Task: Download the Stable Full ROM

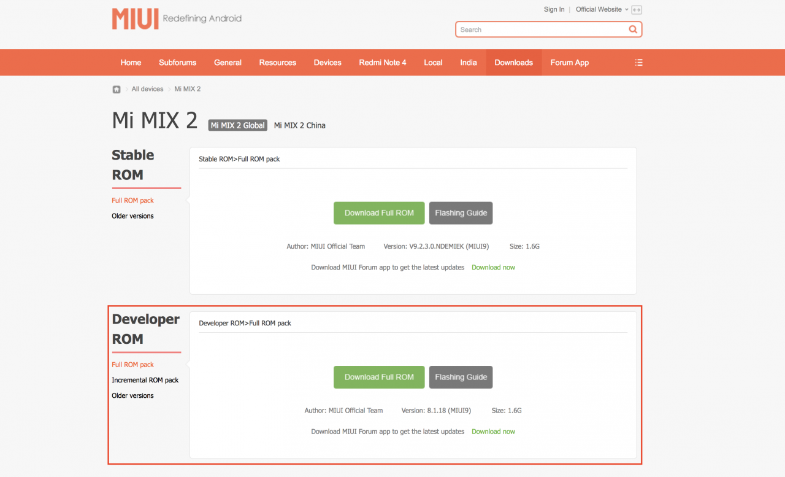Action: click(379, 213)
